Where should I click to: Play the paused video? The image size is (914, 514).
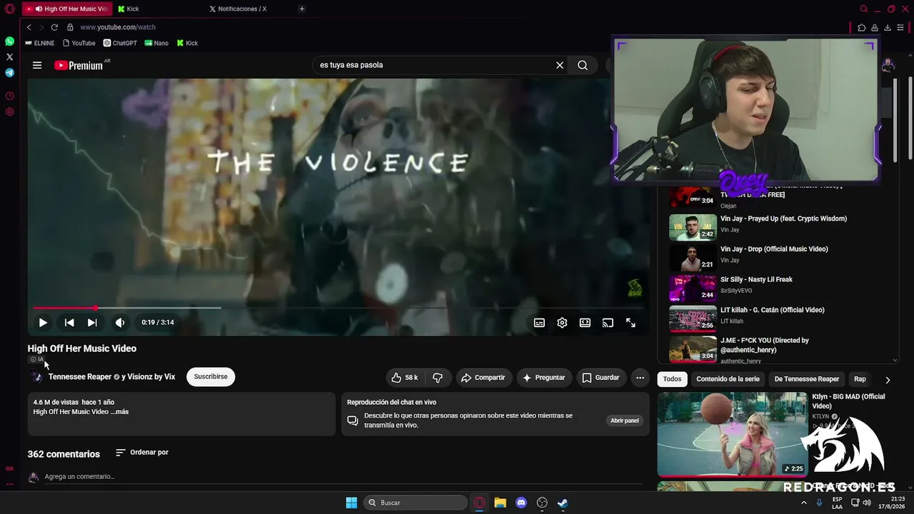[x=43, y=323]
